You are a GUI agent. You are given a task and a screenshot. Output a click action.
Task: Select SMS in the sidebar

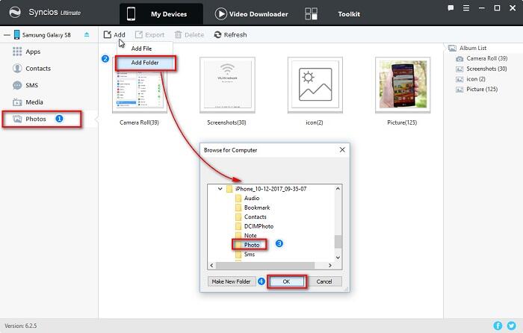(32, 85)
